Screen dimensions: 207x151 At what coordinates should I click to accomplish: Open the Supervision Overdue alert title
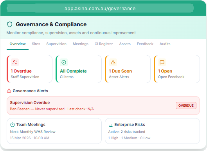tap(30, 103)
